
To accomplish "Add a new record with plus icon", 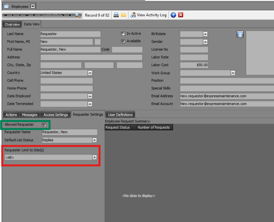I will coord(34,15).
